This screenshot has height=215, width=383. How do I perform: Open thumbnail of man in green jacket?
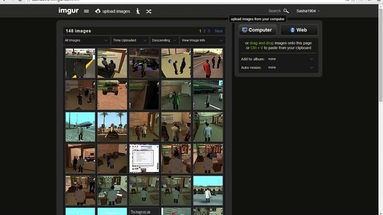[x=176, y=95]
